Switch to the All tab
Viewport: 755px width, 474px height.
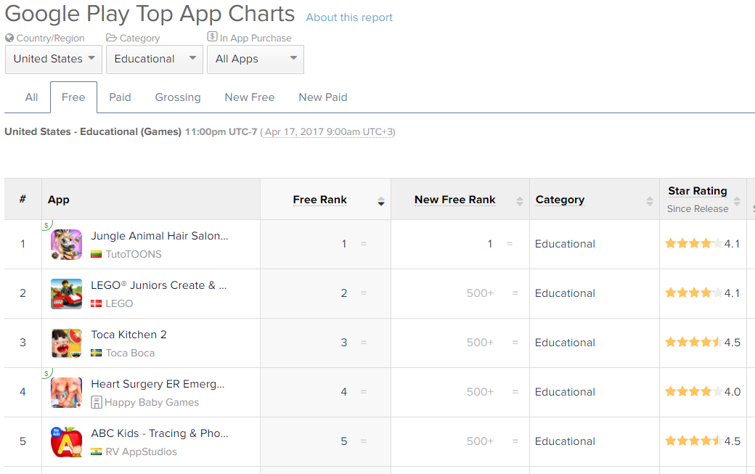click(31, 97)
